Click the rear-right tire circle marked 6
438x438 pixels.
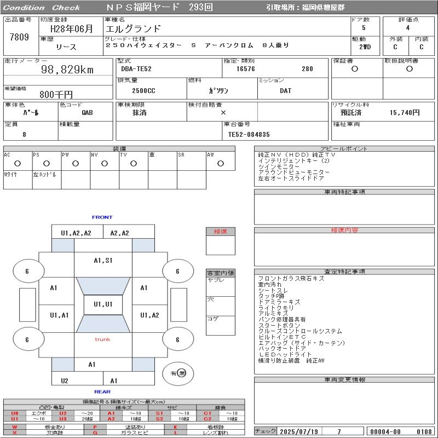[x=177, y=339]
